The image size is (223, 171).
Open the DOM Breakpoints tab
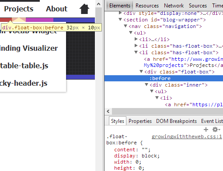(176, 121)
